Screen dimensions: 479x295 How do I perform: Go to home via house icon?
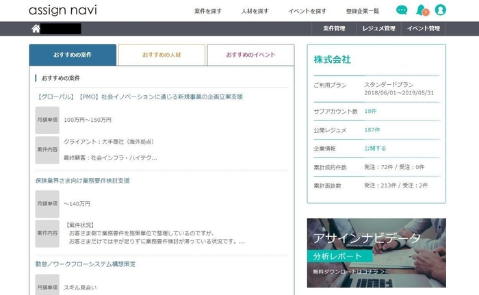36,29
